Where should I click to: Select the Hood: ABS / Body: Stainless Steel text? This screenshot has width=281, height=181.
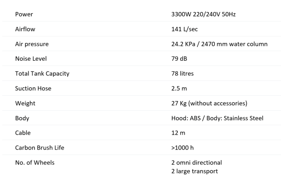click(217, 118)
